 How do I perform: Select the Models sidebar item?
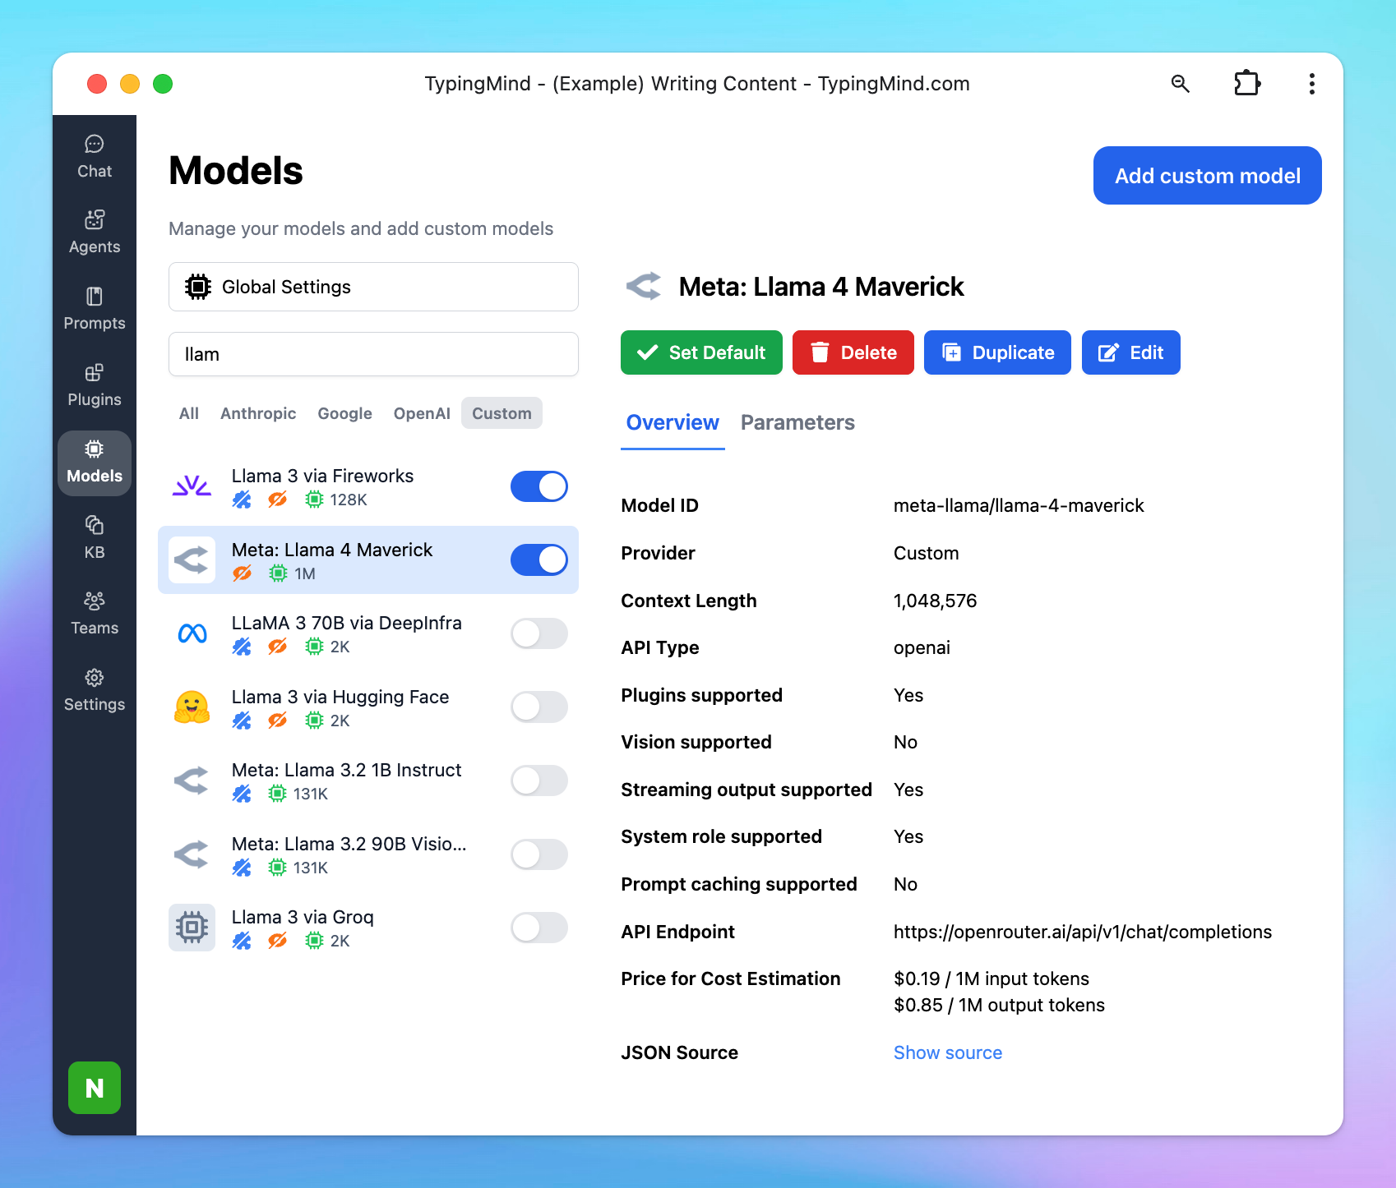[95, 463]
